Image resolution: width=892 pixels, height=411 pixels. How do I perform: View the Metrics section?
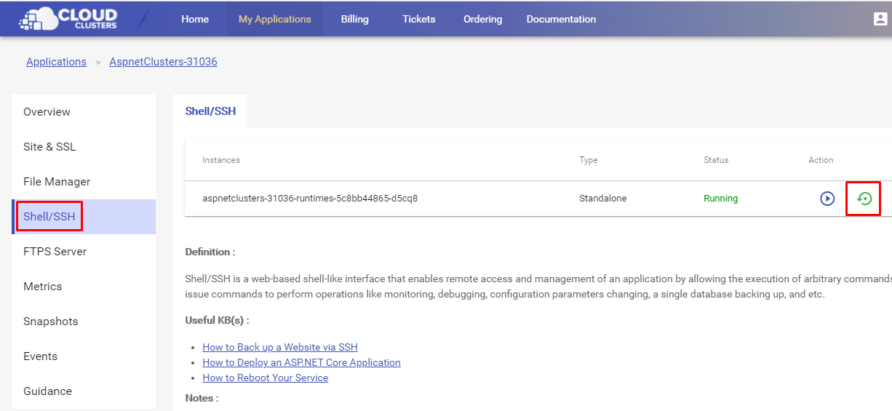tap(42, 287)
